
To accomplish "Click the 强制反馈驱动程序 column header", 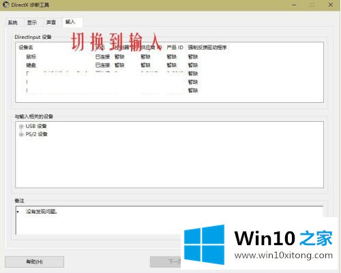I will (207, 48).
